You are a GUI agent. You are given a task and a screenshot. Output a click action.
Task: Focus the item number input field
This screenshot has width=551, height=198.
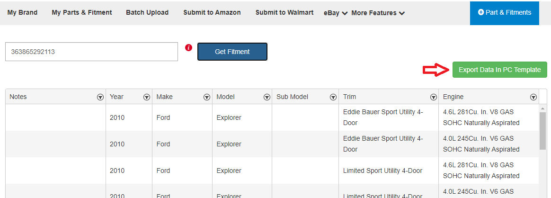pos(91,52)
